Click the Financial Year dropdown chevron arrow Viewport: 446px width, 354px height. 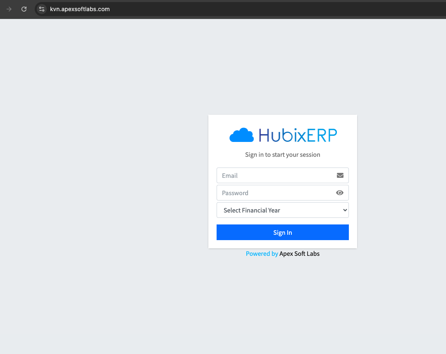[x=345, y=210]
